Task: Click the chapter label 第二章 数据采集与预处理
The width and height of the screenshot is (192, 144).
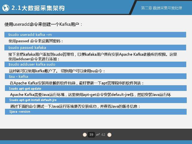Action: coord(161,8)
